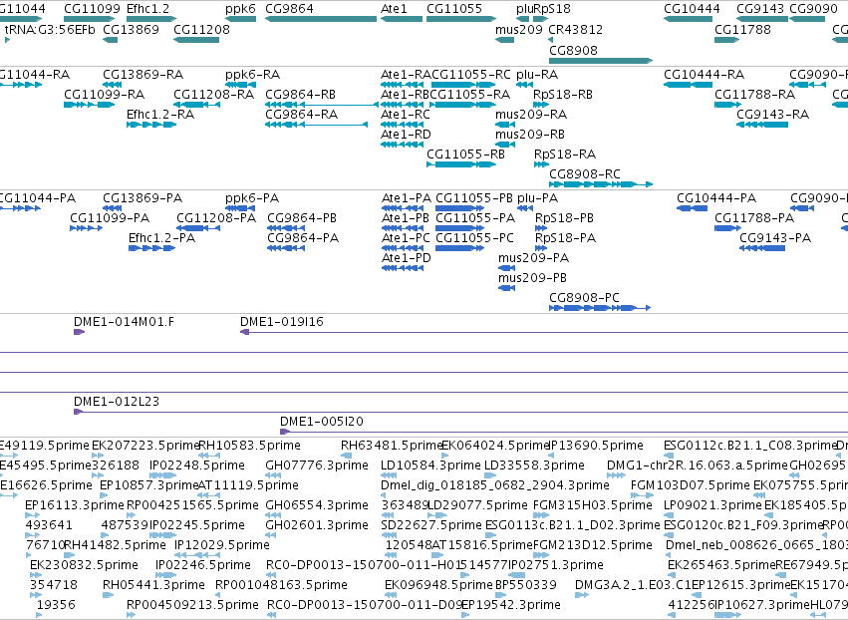Select transcript mus209-RB

pyautogui.click(x=505, y=145)
